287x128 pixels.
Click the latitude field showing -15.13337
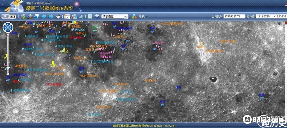point(280,16)
